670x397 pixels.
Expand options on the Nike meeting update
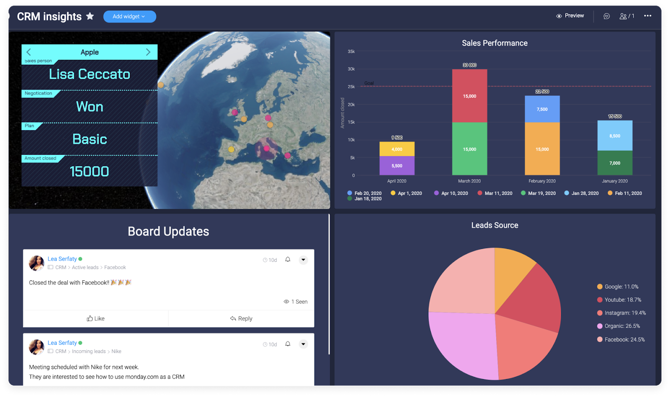pyautogui.click(x=303, y=343)
